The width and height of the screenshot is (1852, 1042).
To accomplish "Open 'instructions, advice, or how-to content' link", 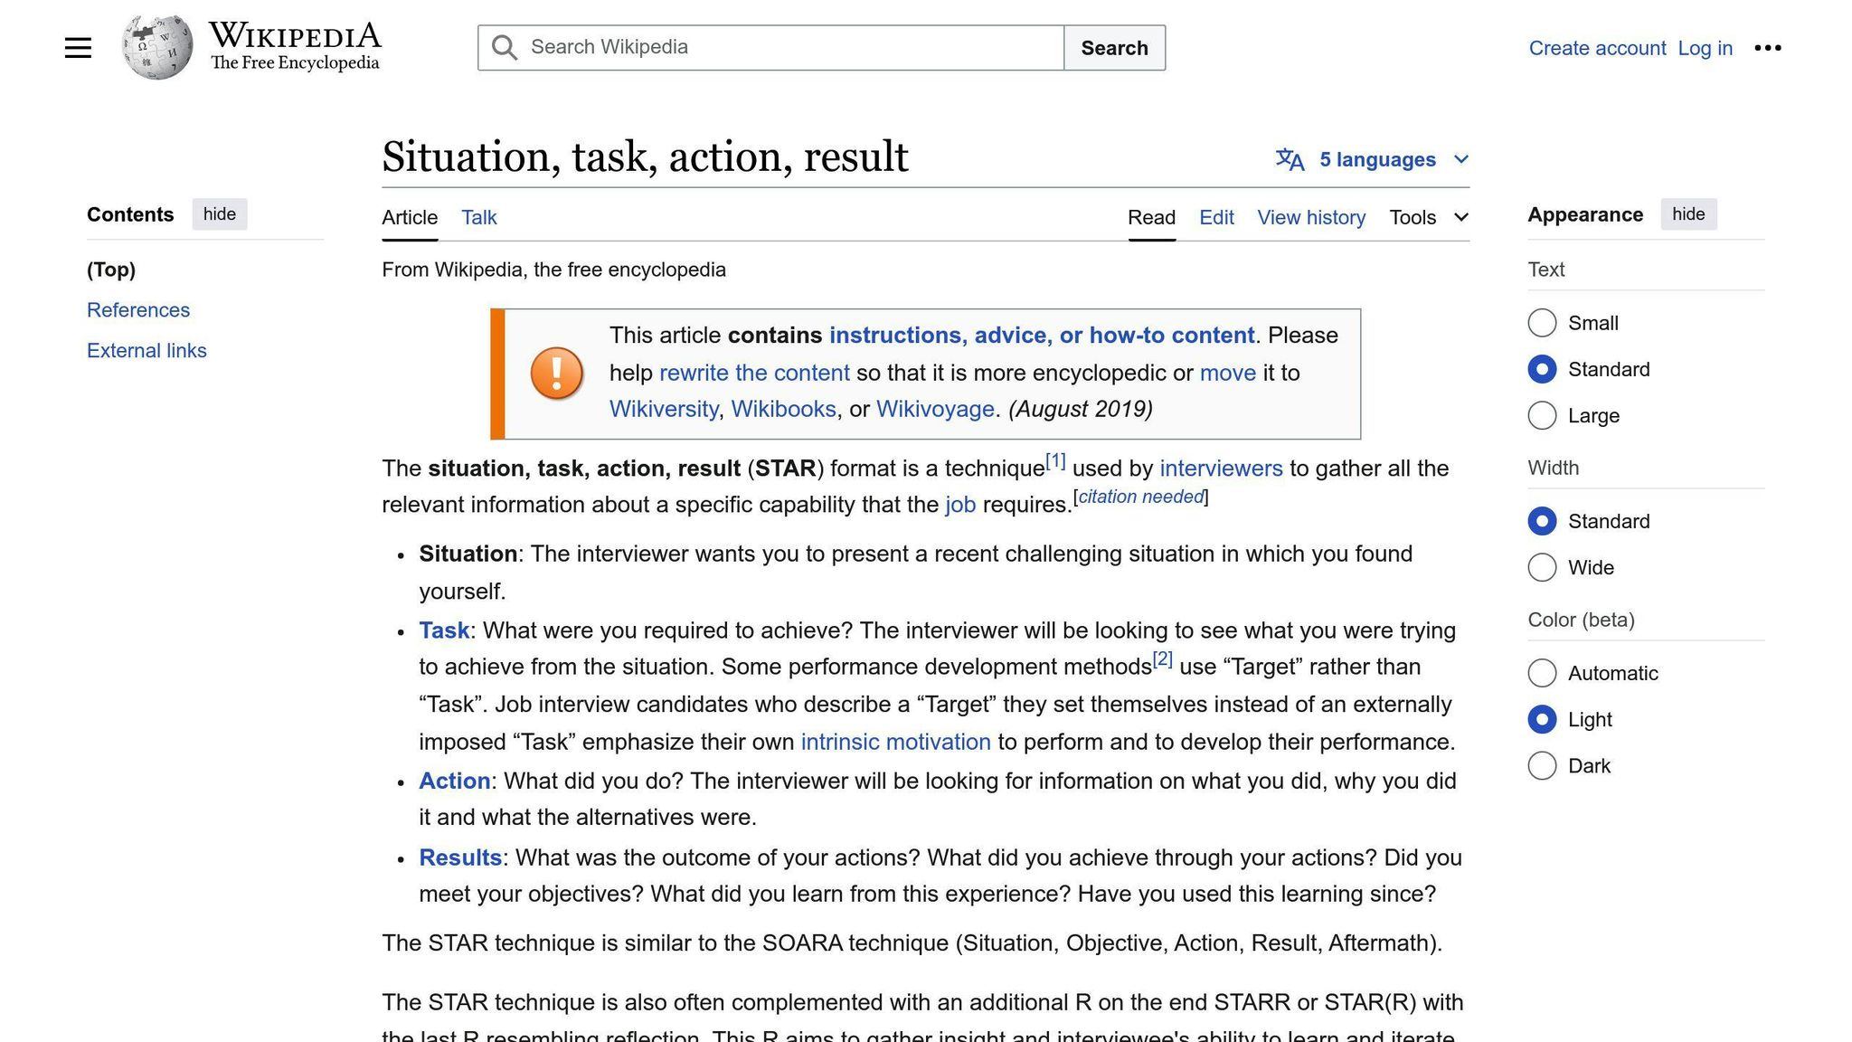I will click(x=1042, y=336).
